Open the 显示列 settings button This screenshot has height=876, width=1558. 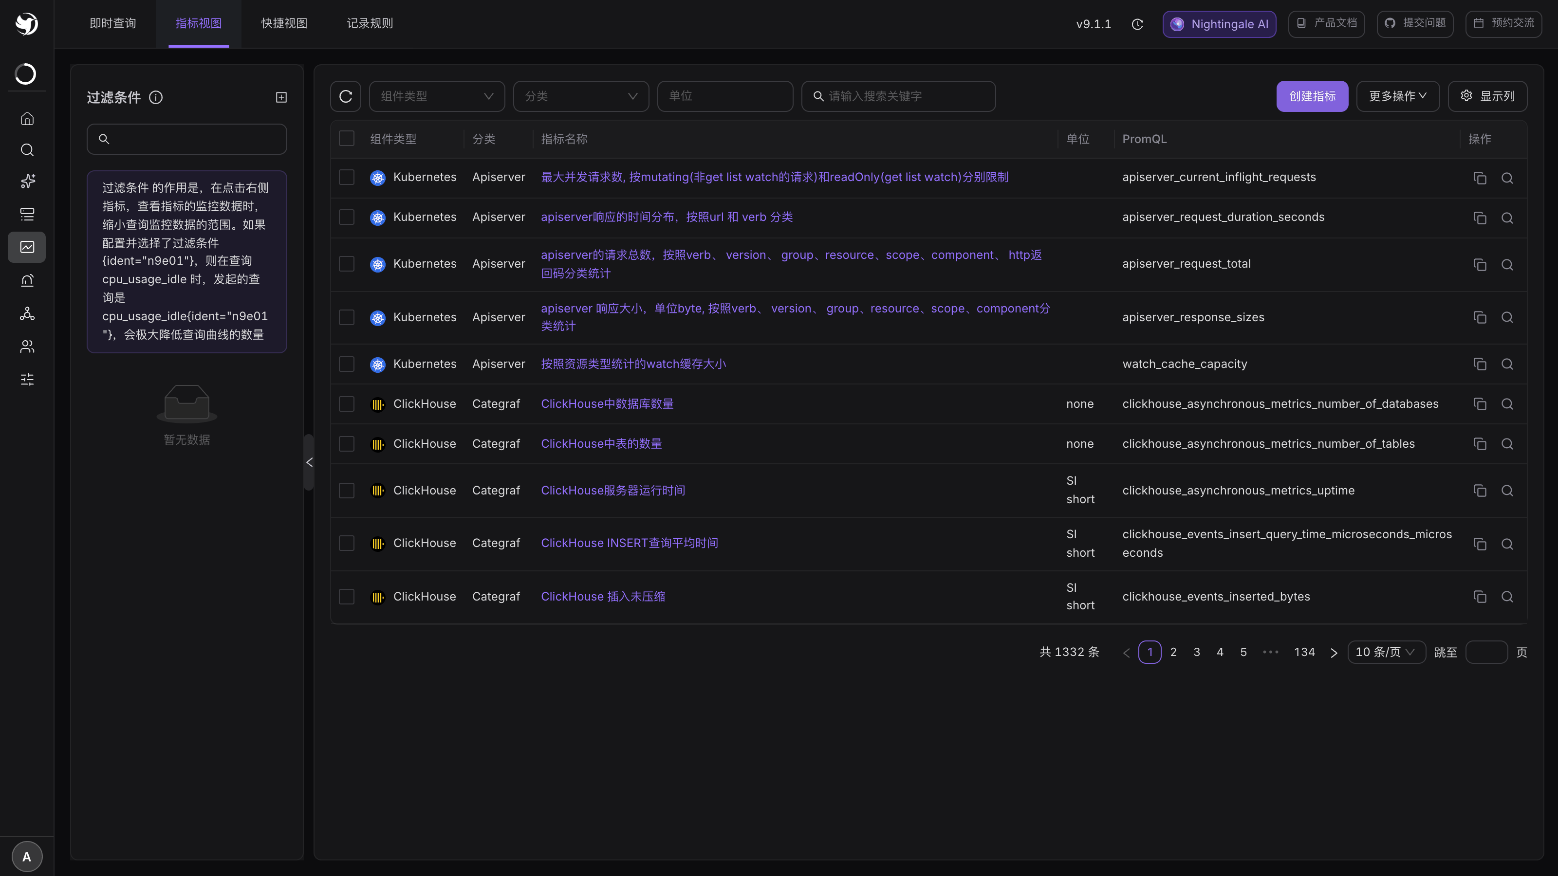pos(1487,96)
